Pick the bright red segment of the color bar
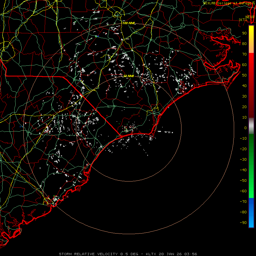This screenshot has height=256, width=256. (251, 60)
